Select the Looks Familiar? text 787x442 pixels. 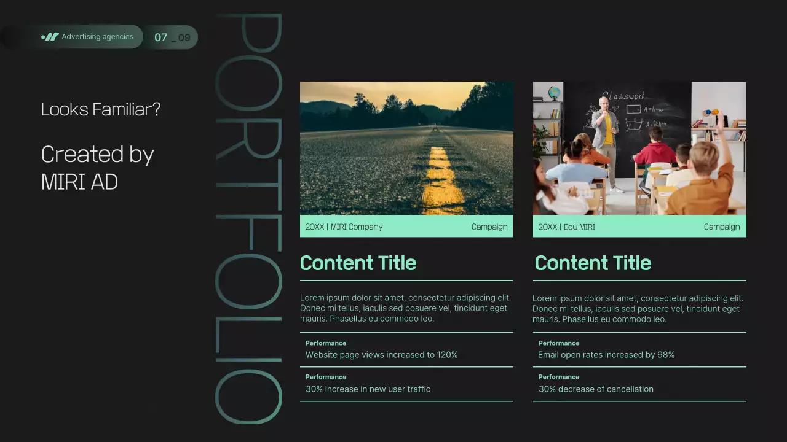[x=101, y=109]
